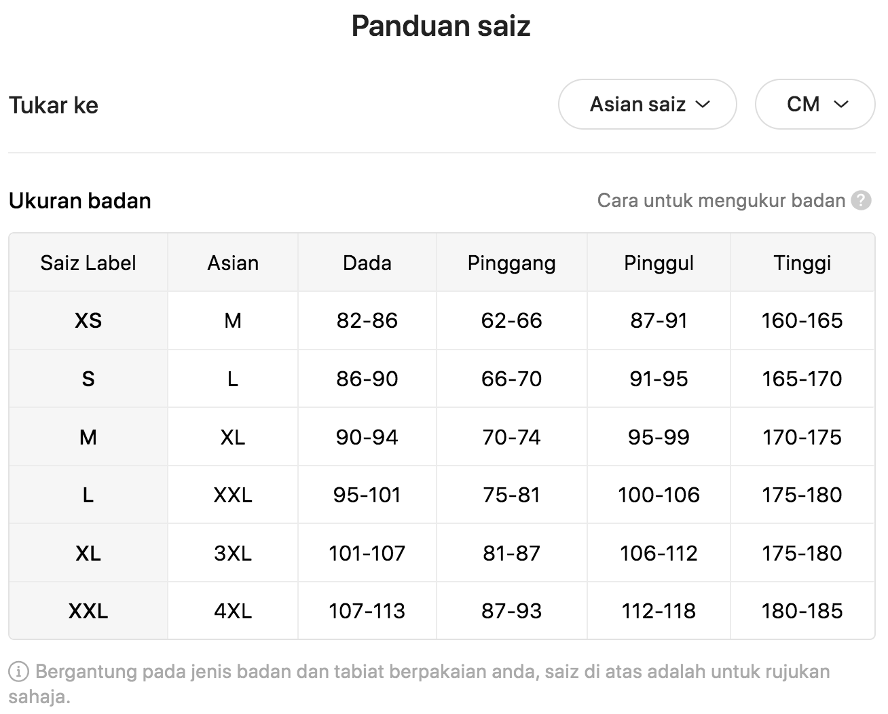Click the 70-74 Pinggang cell
The width and height of the screenshot is (888, 714).
[512, 437]
